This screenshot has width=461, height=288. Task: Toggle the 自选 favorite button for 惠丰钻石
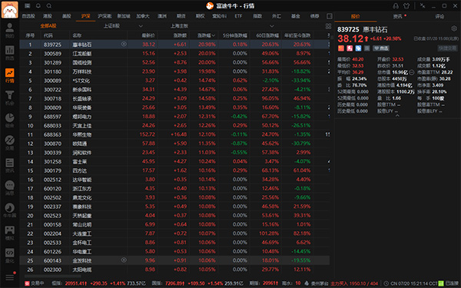(381, 48)
